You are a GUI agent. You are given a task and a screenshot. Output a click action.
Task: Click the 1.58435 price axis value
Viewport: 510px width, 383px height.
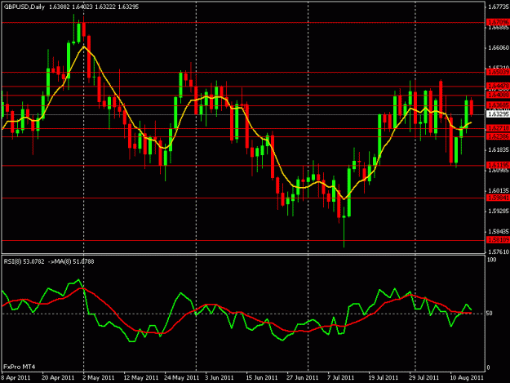[x=499, y=232]
